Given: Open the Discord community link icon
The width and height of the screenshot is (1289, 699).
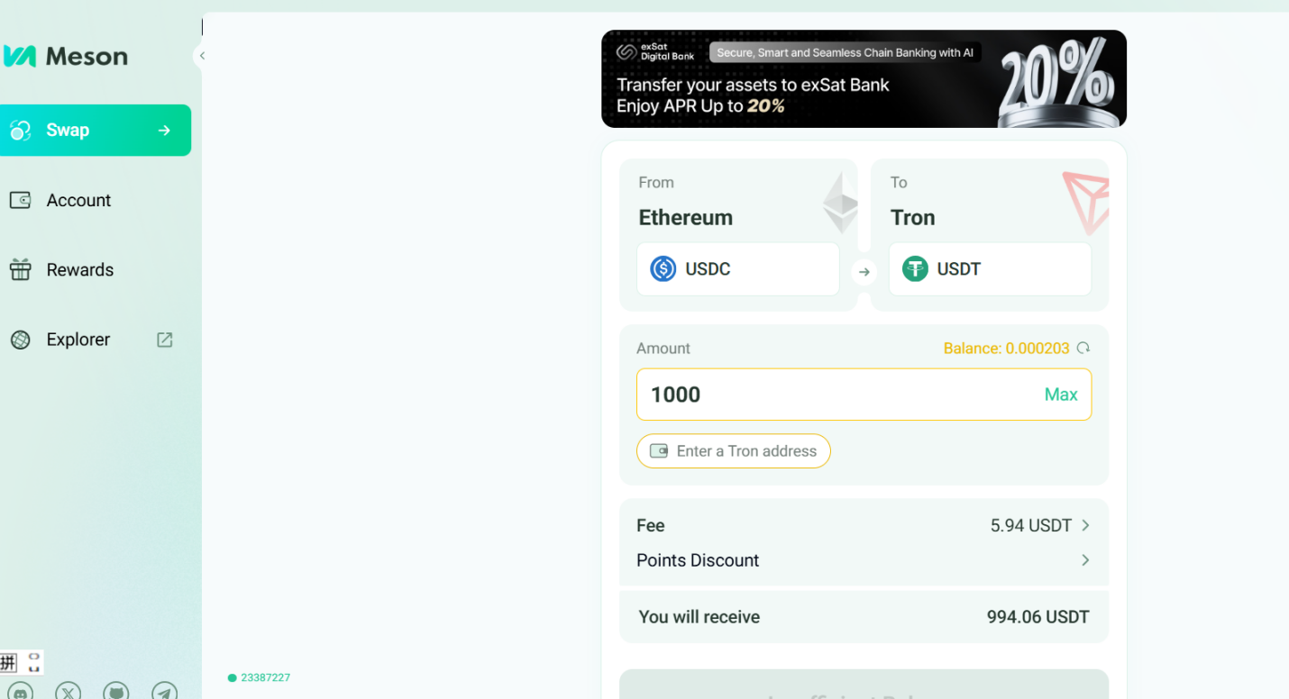Looking at the screenshot, I should point(20,692).
